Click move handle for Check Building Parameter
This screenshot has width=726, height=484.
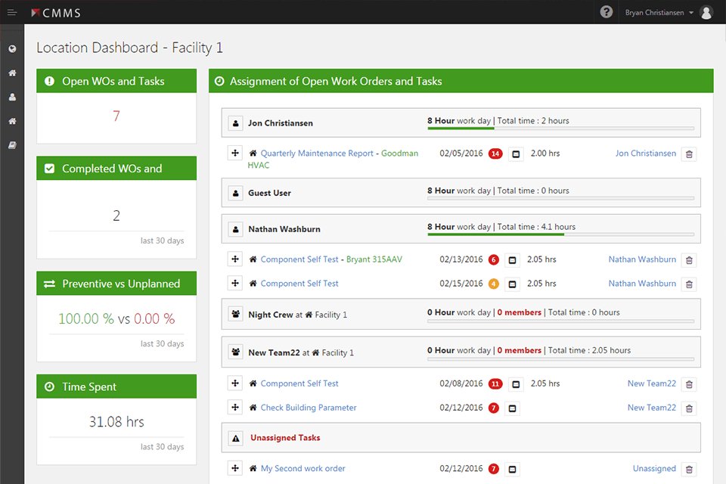235,407
